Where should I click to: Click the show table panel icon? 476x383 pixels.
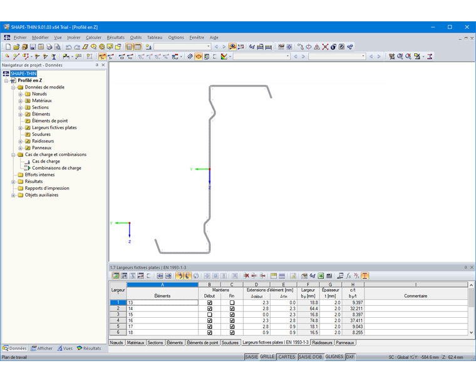138,47
